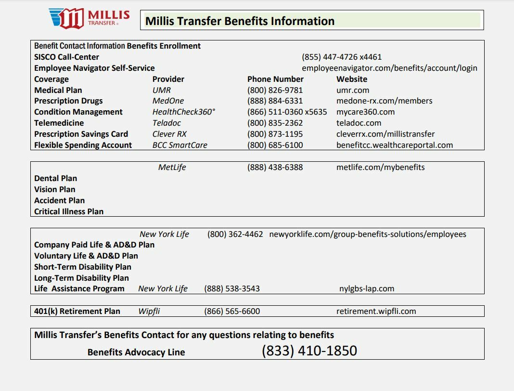Click the provider name 'MetLife'
Viewport: 514px width, 391px height.
click(x=172, y=167)
